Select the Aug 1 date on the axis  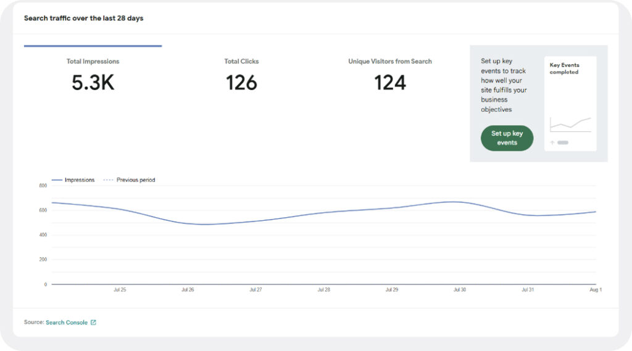596,289
